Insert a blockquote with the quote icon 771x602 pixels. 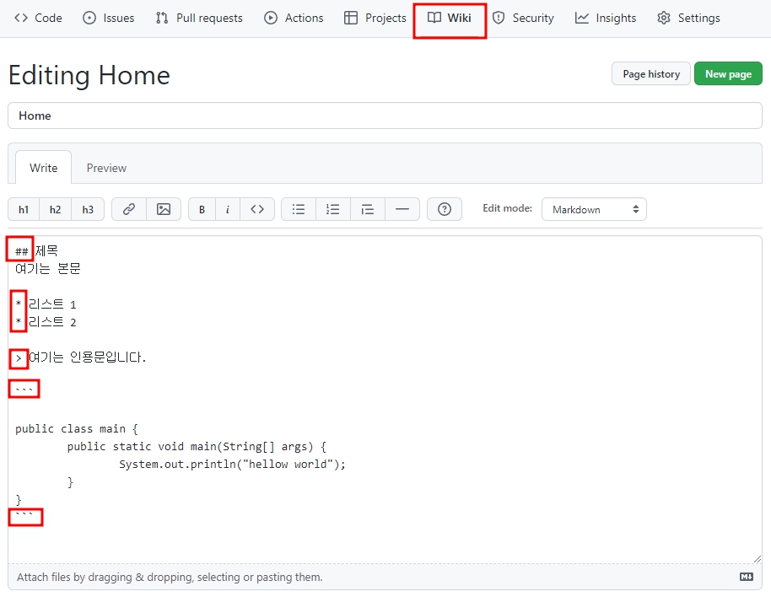[367, 209]
